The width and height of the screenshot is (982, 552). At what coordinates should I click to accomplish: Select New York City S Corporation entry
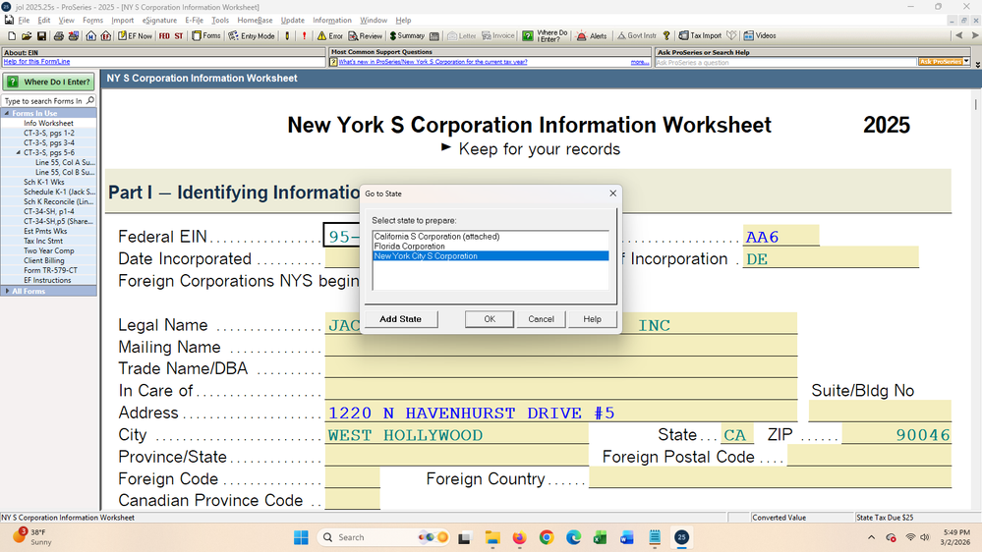491,256
